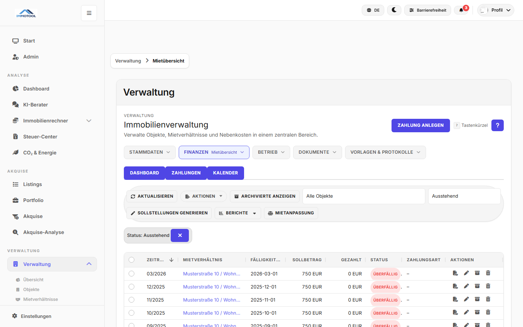Screen dimensions: 523x327
Task: Click the edit pencil icon for 03/2026 row
Action: (466, 273)
